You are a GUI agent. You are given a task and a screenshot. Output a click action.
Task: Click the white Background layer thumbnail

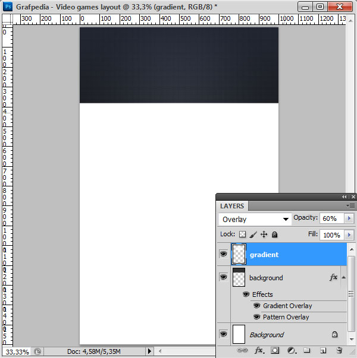click(x=239, y=334)
